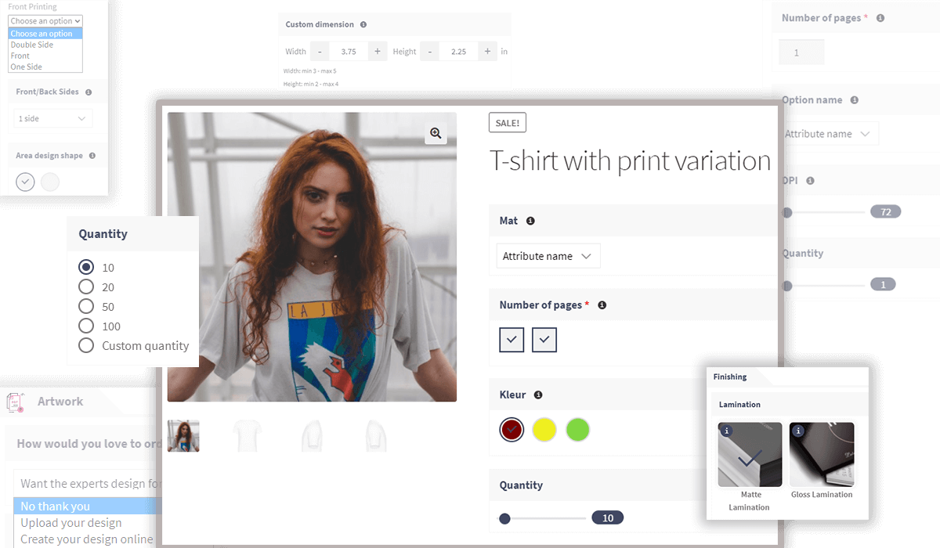Viewport: 940px width, 548px height.
Task: Choose Double Side from Front Printing list
Action: click(32, 45)
